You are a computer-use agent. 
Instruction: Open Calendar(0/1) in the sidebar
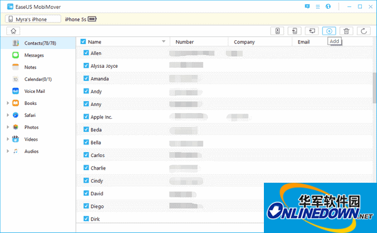click(38, 79)
